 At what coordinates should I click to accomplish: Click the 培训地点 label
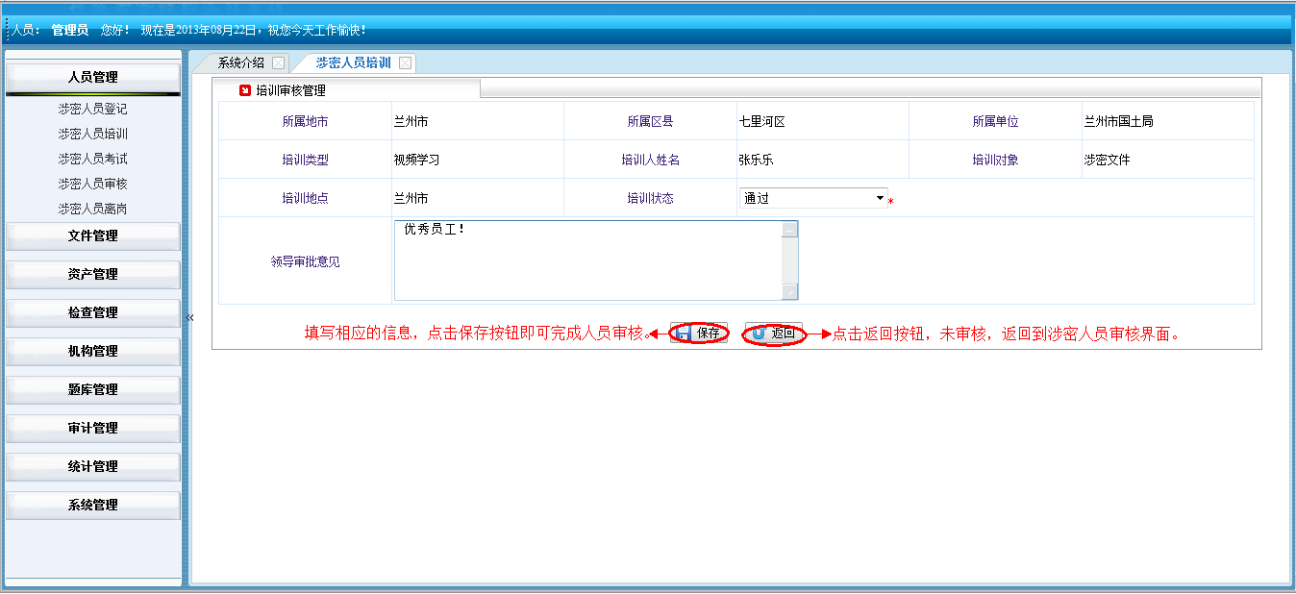click(305, 199)
